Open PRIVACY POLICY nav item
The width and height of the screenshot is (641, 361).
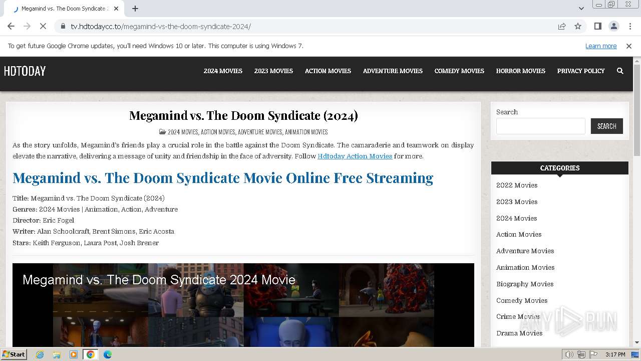581,71
